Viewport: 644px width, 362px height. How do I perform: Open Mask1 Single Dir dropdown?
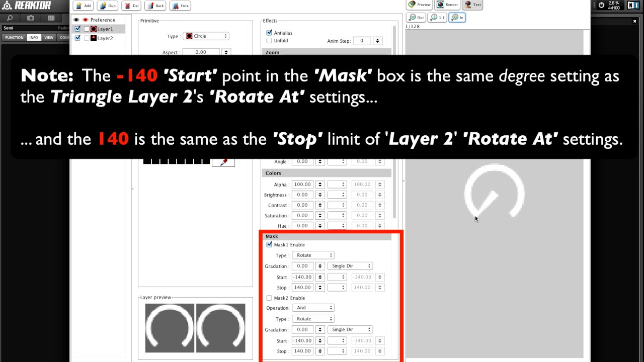(x=350, y=266)
